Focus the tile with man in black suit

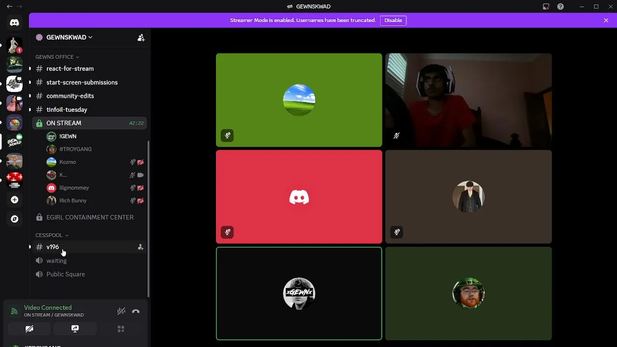[468, 197]
